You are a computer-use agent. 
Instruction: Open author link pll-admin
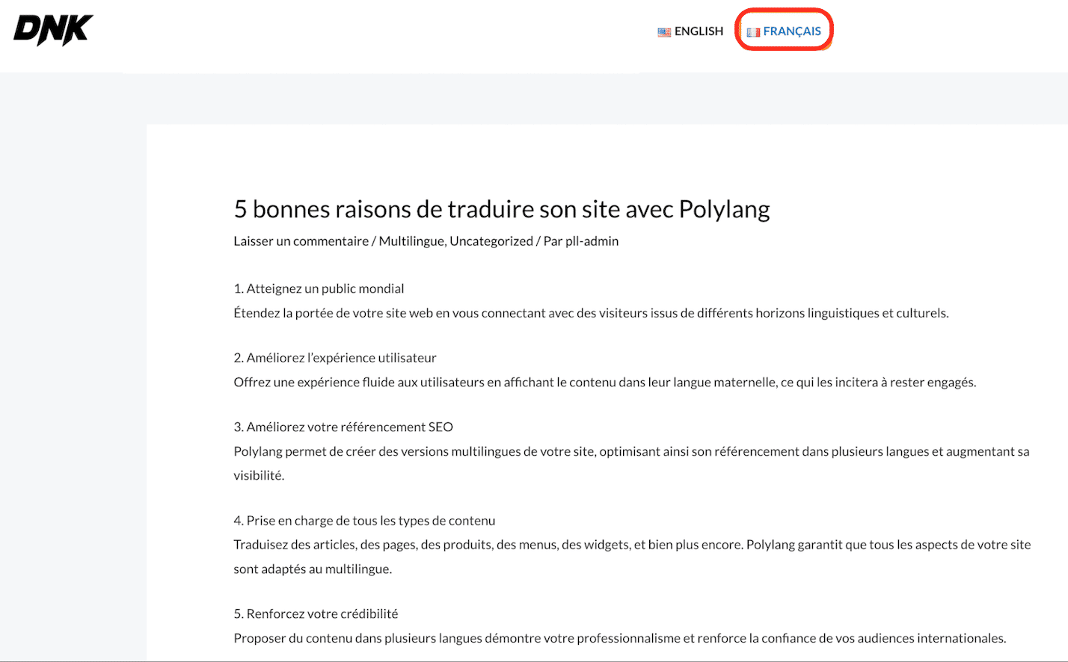coord(592,241)
